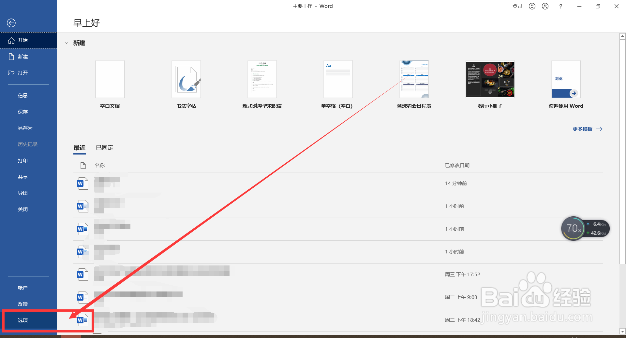
Task: Click the frown face feedback icon
Action: tap(545, 6)
